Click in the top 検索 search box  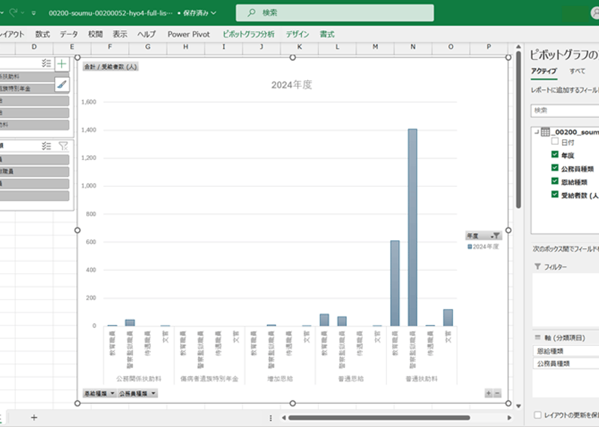(x=335, y=13)
